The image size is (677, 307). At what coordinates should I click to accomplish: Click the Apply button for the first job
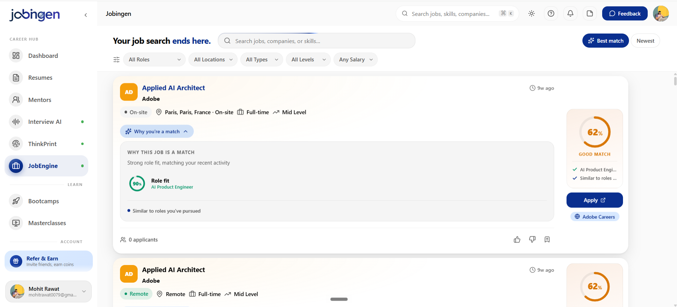click(x=594, y=200)
